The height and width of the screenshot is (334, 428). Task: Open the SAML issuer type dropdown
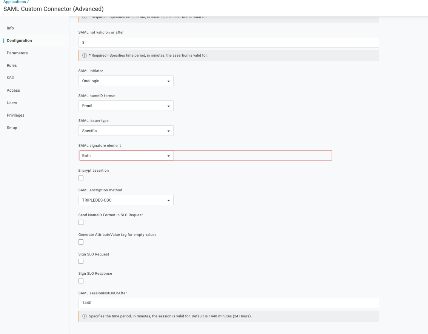point(126,131)
